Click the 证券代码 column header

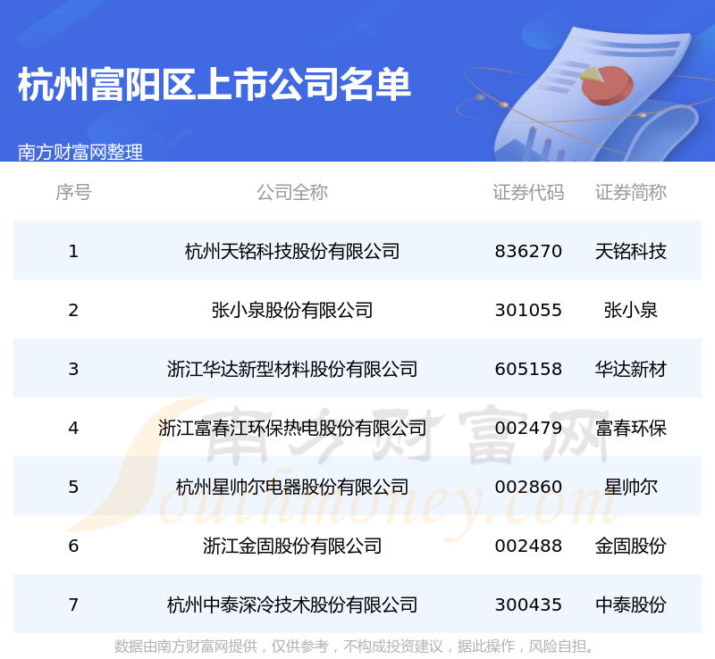[x=528, y=192]
